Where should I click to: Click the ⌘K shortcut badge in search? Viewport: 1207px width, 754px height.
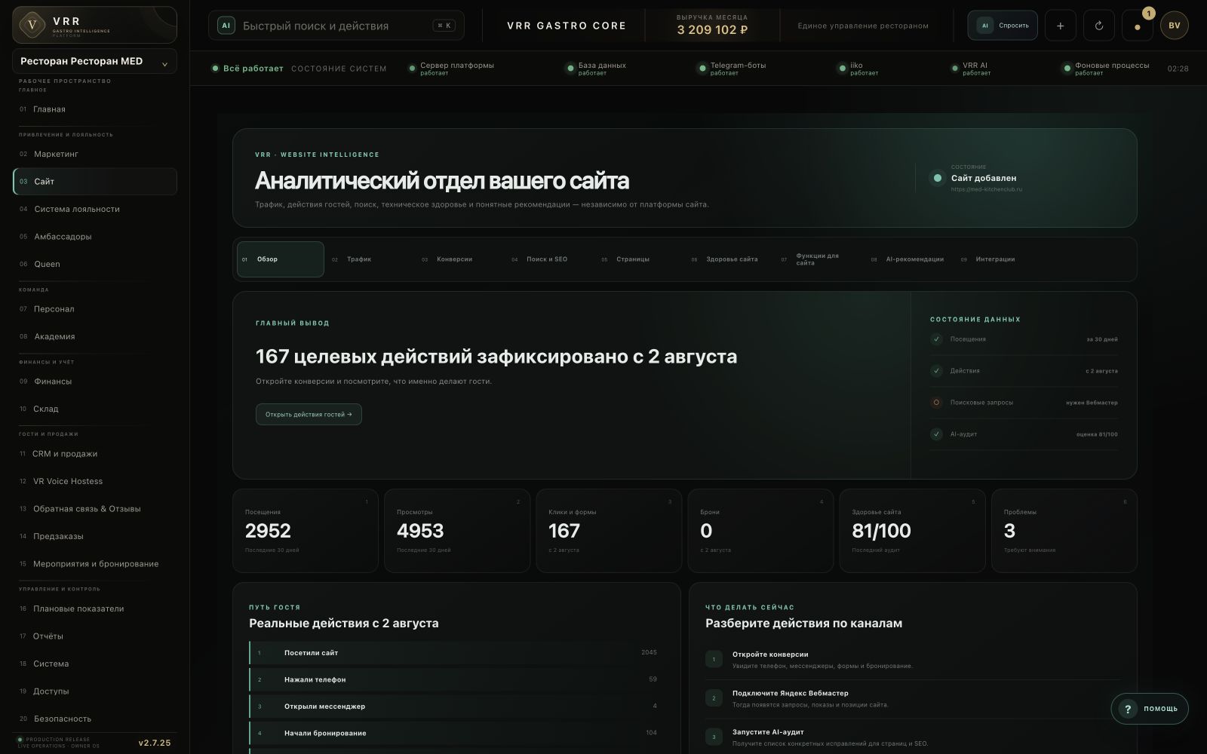[x=444, y=26]
